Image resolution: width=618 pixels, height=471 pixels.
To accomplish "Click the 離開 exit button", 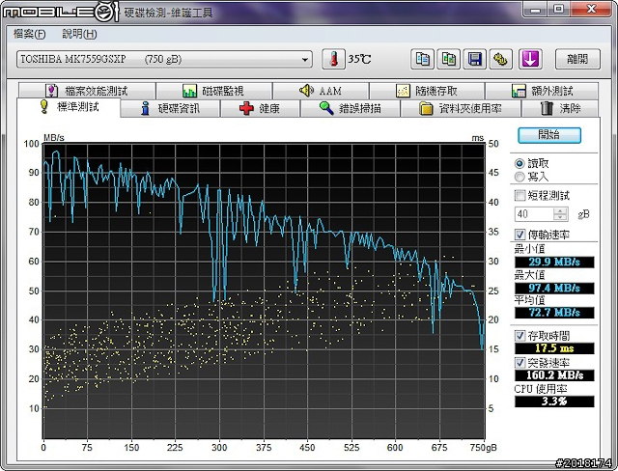I will coord(576,59).
